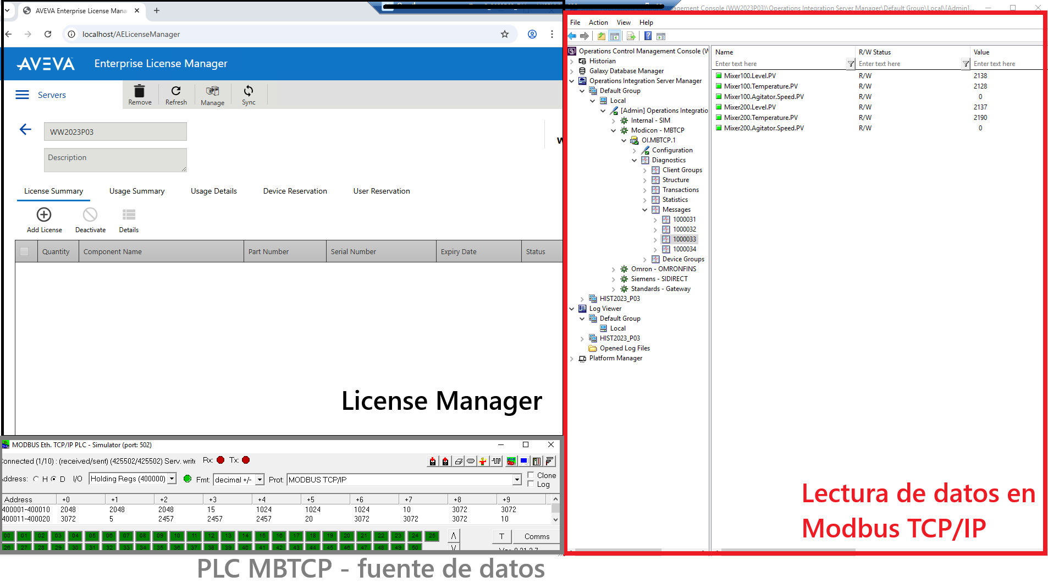This screenshot has width=1048, height=582.
Task: Click station button 25 in Modbus simulator
Action: (432, 535)
